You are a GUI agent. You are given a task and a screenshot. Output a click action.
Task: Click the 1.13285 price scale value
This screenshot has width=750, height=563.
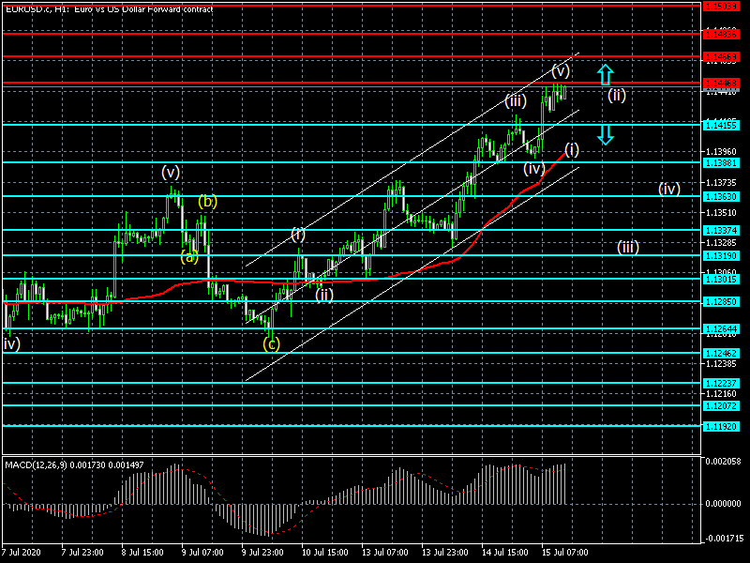pos(721,243)
